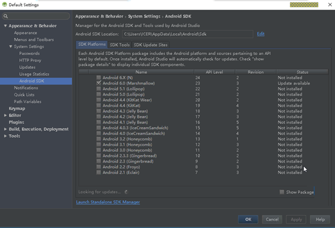Click the Apply button
This screenshot has width=335, height=228.
point(296,220)
